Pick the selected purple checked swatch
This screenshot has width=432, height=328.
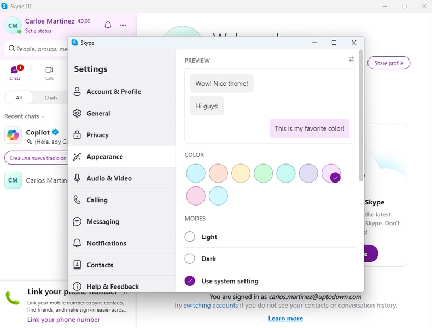tap(331, 173)
